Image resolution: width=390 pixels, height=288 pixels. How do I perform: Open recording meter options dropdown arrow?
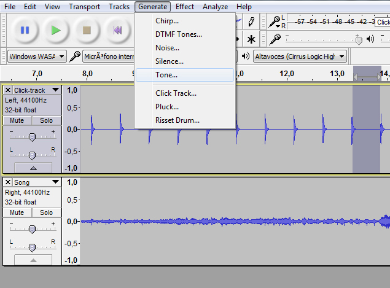(278, 26)
